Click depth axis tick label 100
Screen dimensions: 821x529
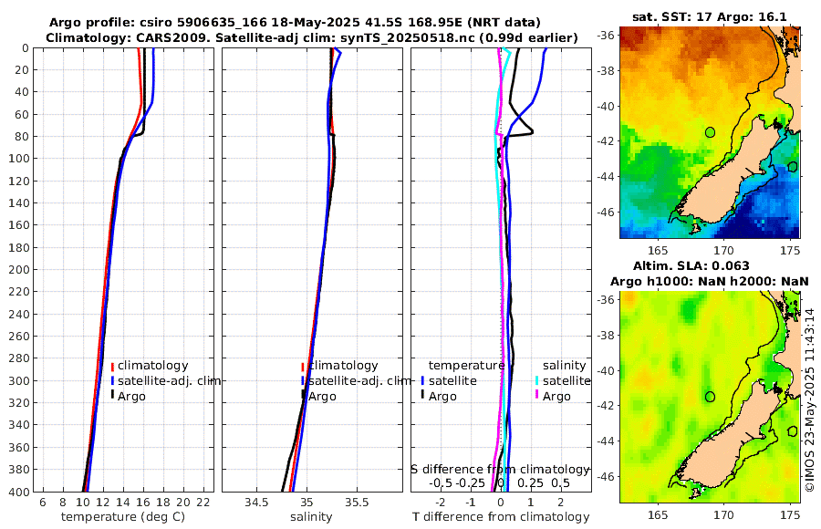pos(19,158)
